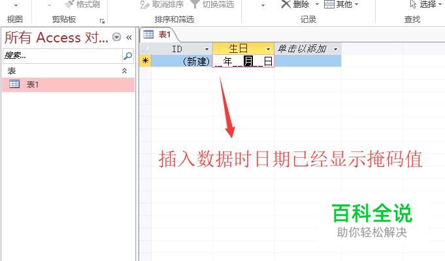Viewport: 445px width, 261px height.
Task: Click the search magnifier icon
Action: [x=127, y=56]
